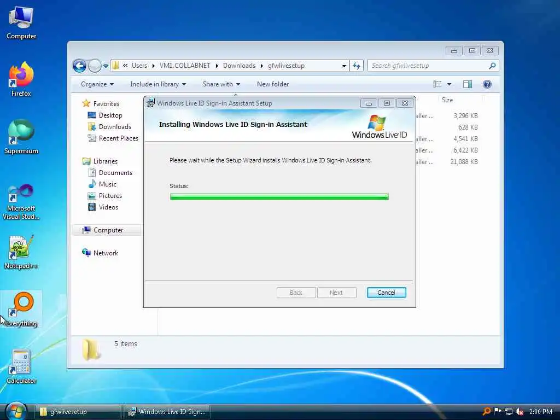Select the file sized 21,088 KB

(x=464, y=162)
